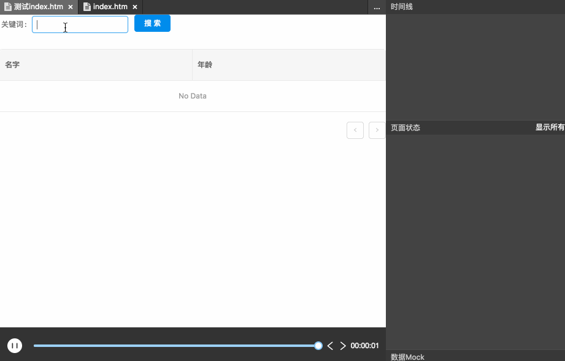Click the 搜索 search button
The width and height of the screenshot is (565, 361).
[152, 23]
